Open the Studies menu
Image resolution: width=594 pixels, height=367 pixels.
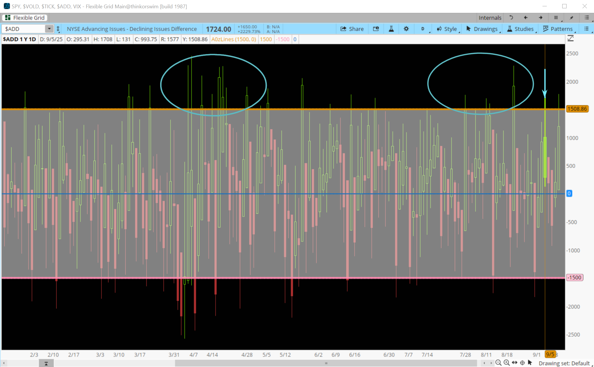click(x=521, y=29)
